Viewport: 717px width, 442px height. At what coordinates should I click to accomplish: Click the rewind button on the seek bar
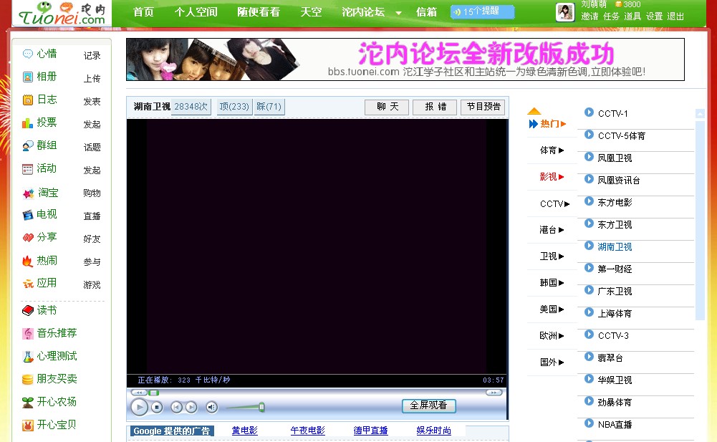(x=138, y=393)
